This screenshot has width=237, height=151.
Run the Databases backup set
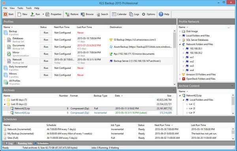pyautogui.click(x=46, y=40)
